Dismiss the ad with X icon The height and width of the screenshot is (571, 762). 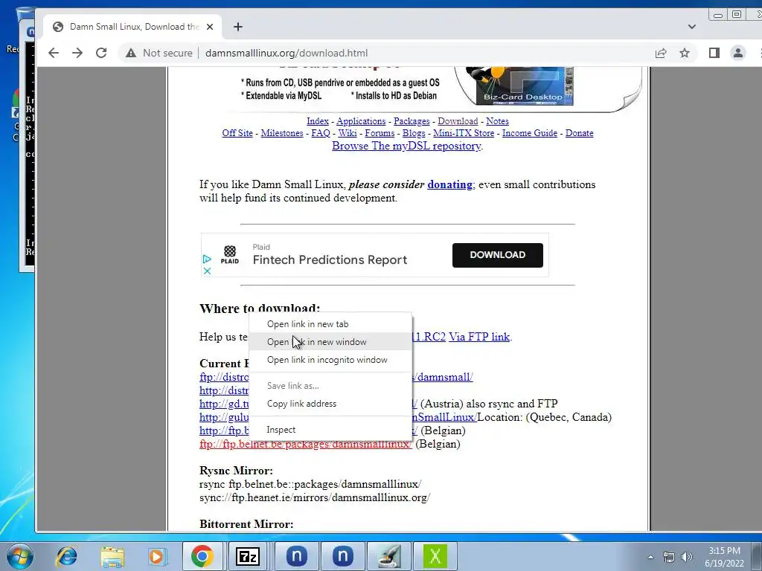[x=207, y=271]
